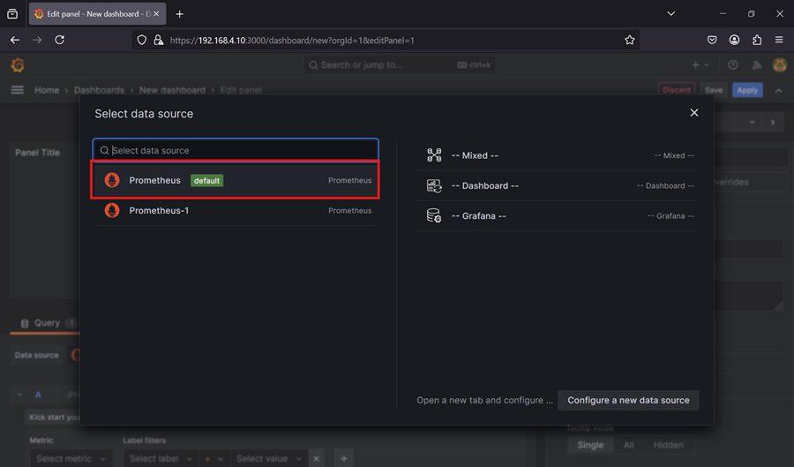Open the Select value dropdown

coord(269,458)
